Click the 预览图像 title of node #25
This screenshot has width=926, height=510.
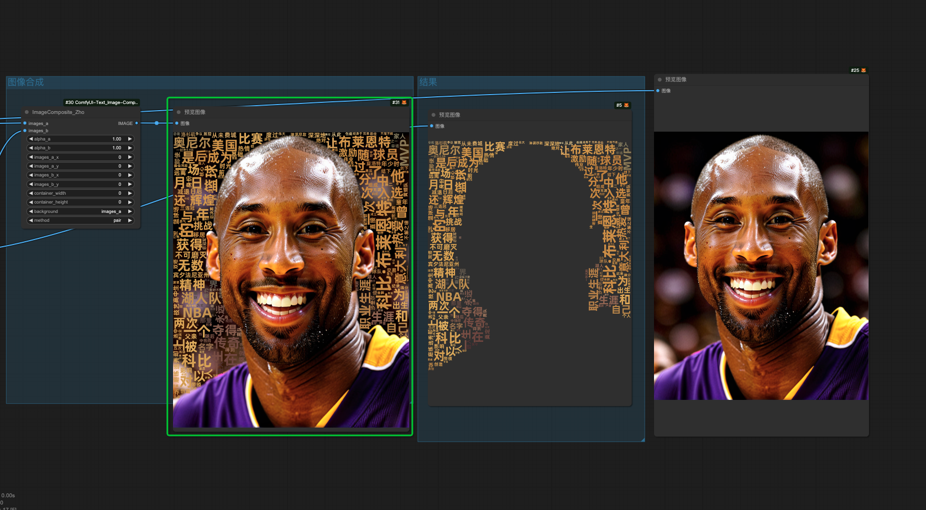pyautogui.click(x=676, y=80)
